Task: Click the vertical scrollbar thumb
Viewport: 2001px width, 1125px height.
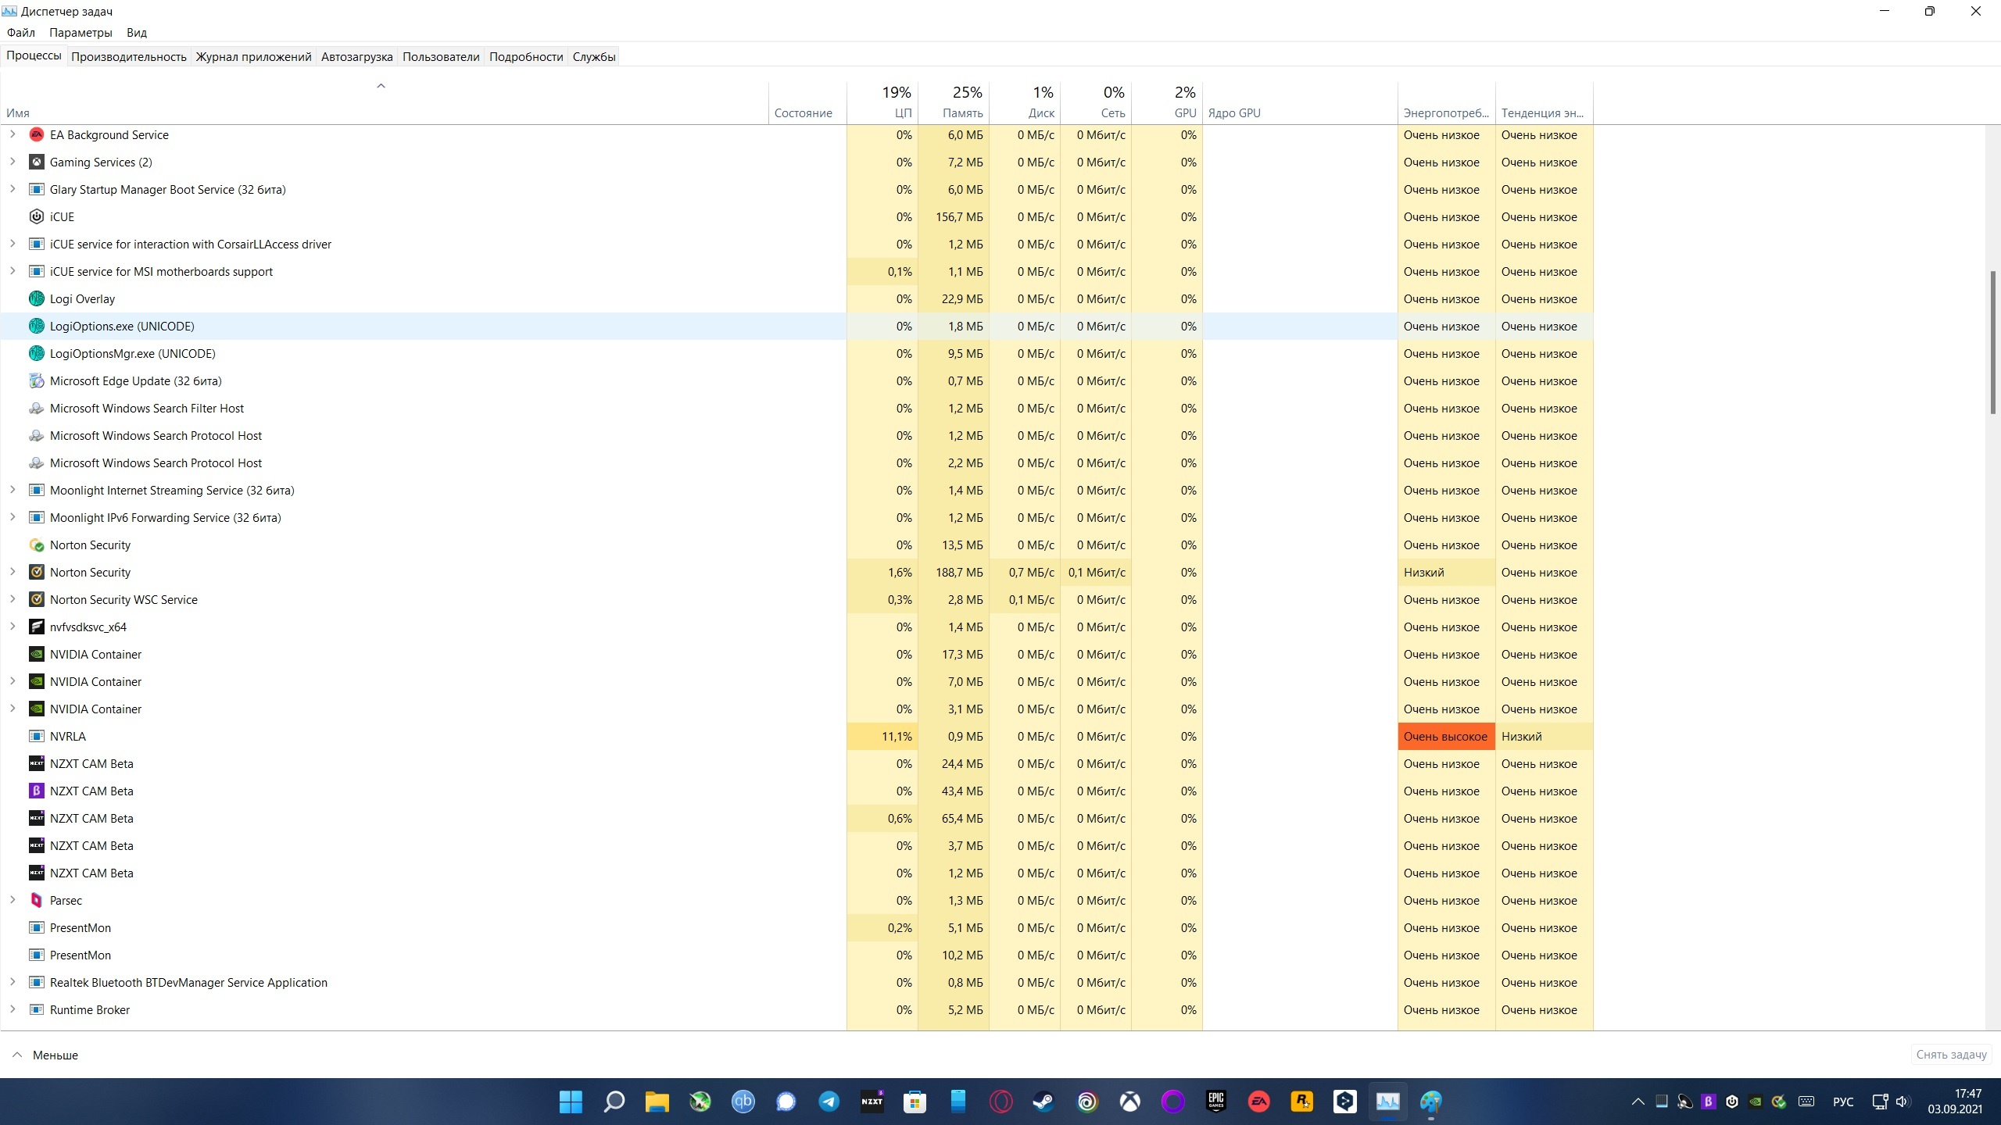Action: (x=1993, y=342)
